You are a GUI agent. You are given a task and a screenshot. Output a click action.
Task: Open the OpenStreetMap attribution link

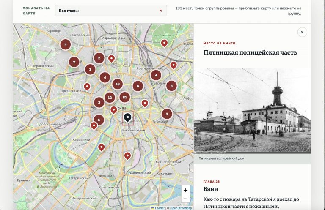(x=181, y=208)
